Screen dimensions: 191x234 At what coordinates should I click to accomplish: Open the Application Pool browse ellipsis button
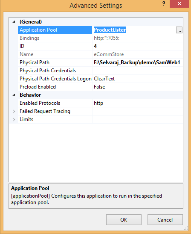pyautogui.click(x=179, y=30)
